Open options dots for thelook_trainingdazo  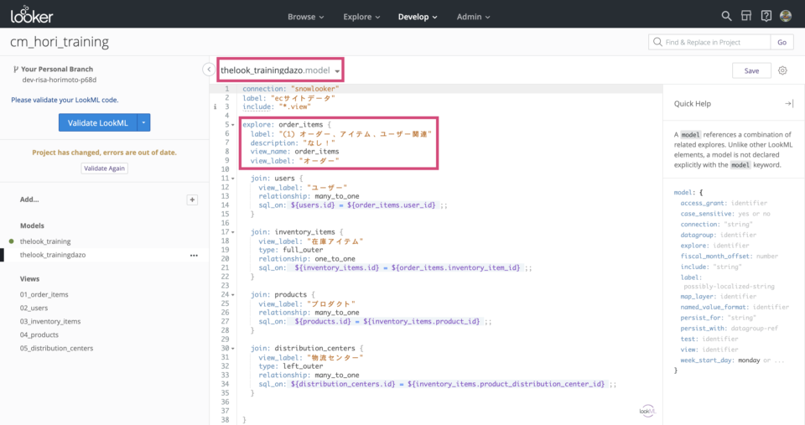pyautogui.click(x=194, y=255)
